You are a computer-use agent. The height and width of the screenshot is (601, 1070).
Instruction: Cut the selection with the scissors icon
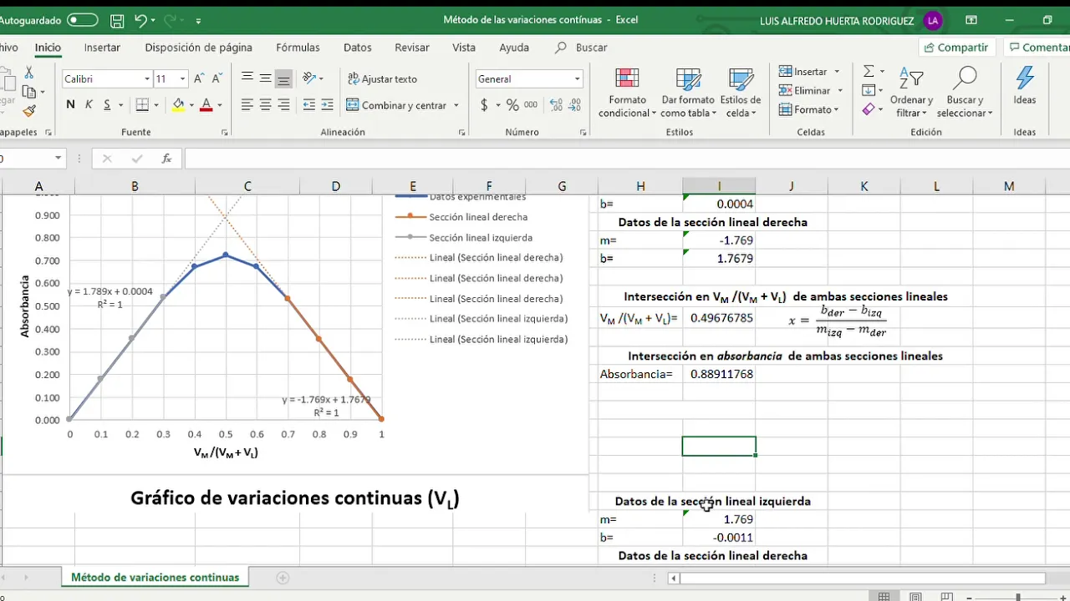[x=29, y=73]
